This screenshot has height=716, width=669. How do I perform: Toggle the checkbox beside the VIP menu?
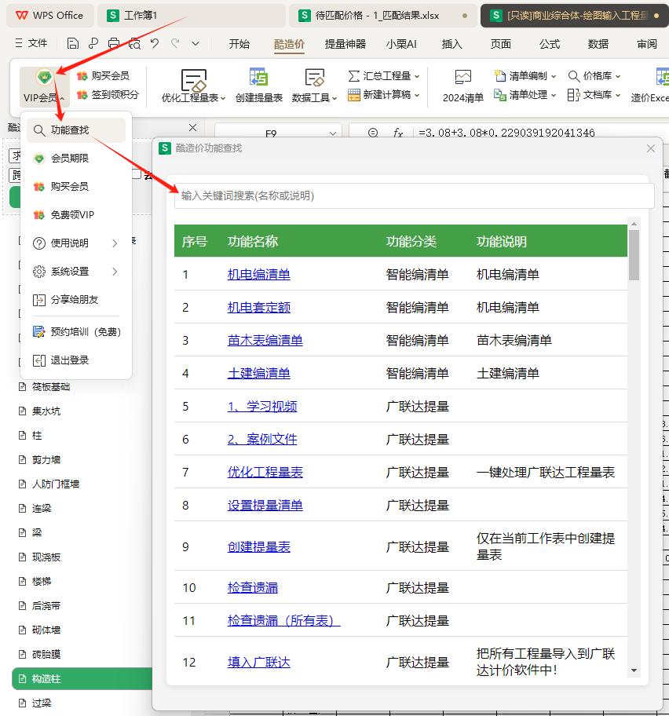pos(137,174)
